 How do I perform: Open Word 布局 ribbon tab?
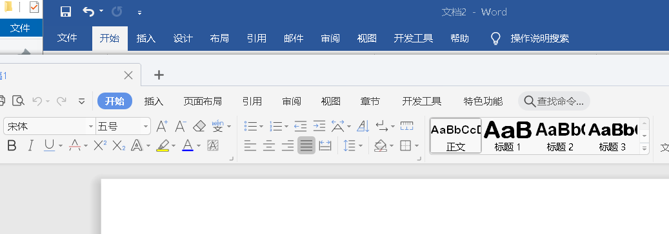(220, 39)
